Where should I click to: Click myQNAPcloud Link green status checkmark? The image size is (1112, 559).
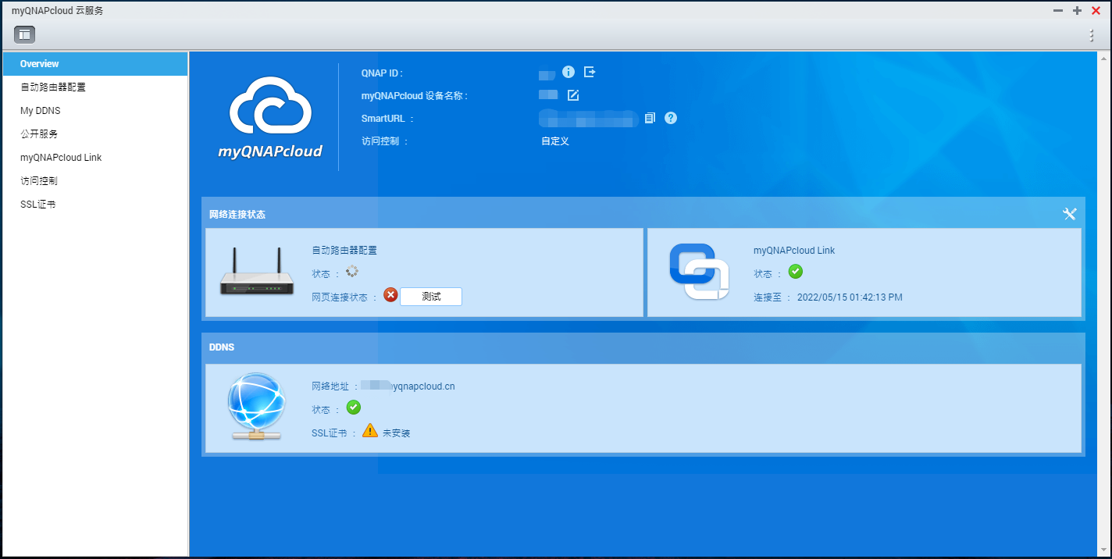796,272
